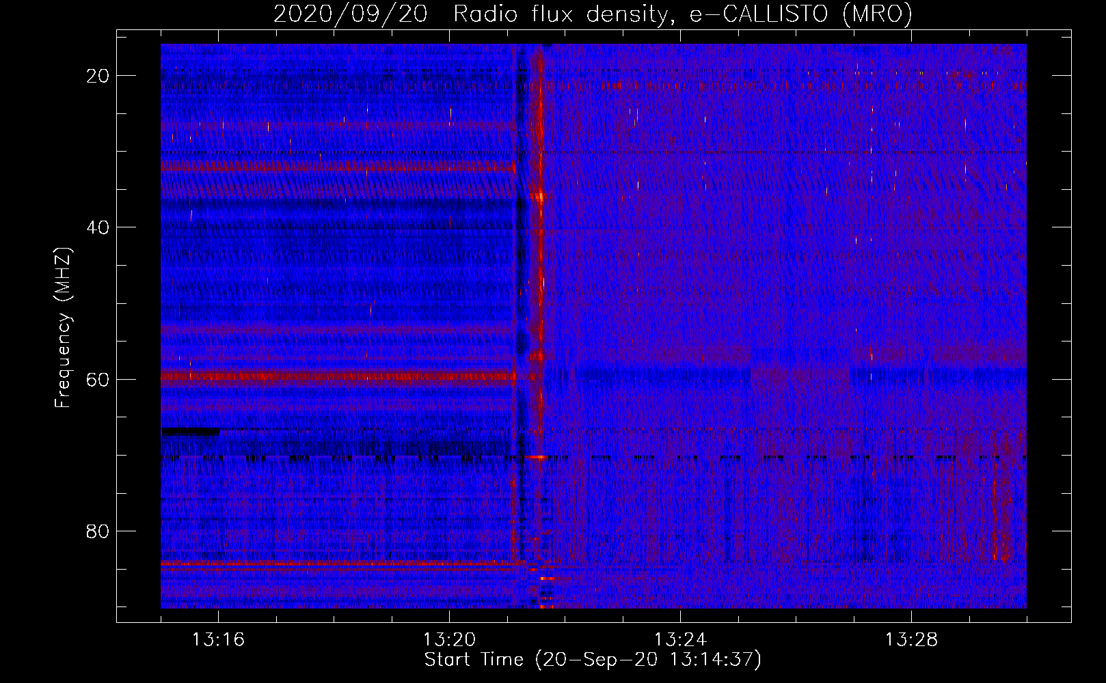Click the 13:28 time tick label
Image resolution: width=1106 pixels, height=683 pixels.
(911, 640)
